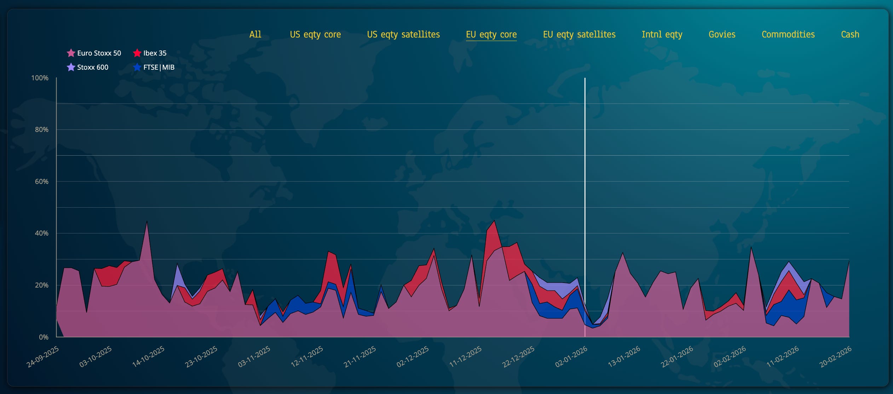Switch to the All tab
The width and height of the screenshot is (893, 394).
(255, 34)
